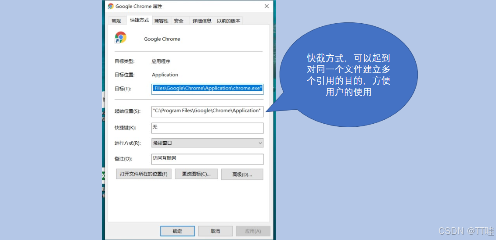
Task: Focus the 快捷键(K) field
Action: (208, 128)
